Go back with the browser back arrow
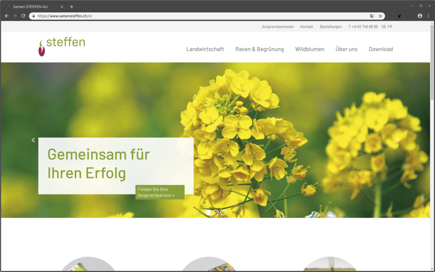This screenshot has height=272, width=435. point(7,16)
